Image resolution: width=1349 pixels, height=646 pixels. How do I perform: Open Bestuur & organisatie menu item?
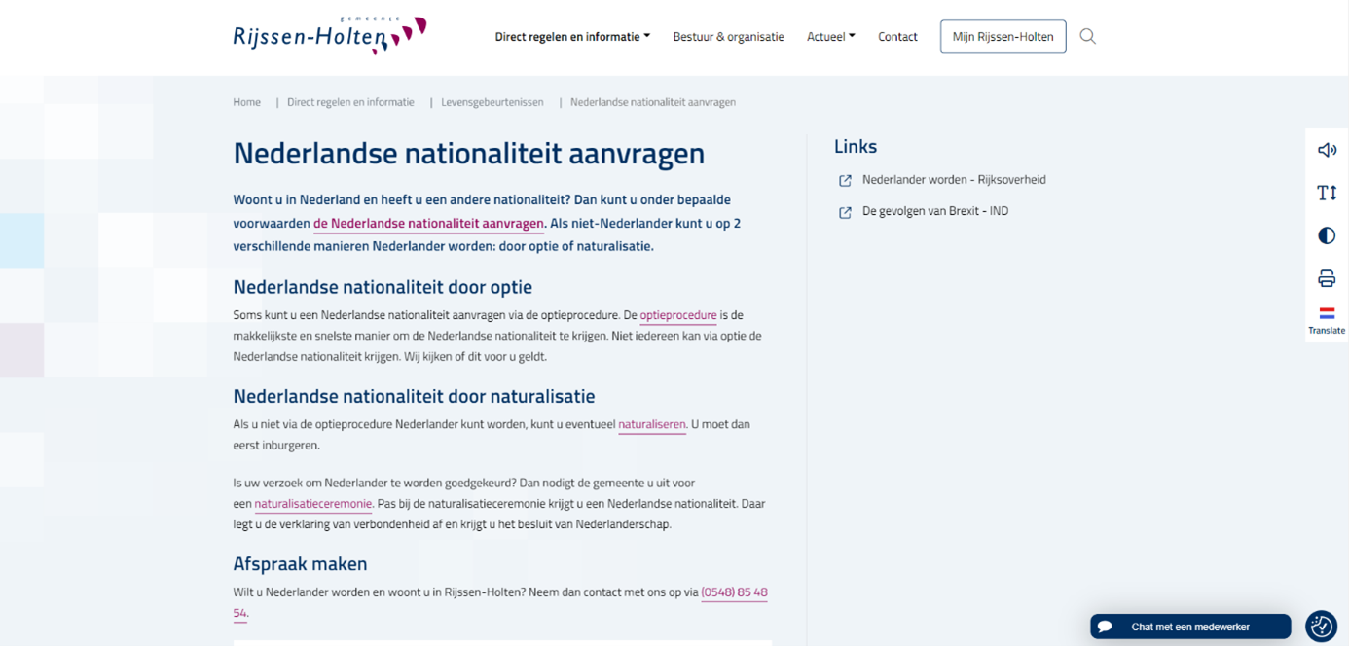click(728, 37)
